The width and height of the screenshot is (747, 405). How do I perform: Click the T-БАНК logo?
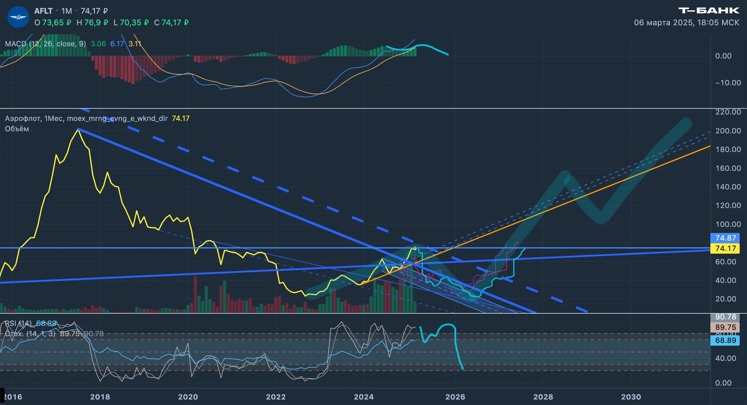click(x=709, y=11)
